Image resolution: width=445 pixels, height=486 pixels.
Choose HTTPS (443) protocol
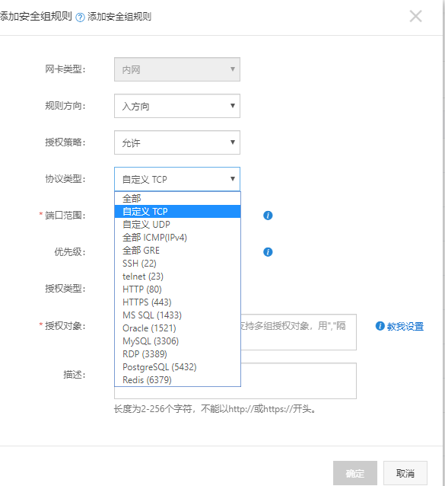click(178, 302)
